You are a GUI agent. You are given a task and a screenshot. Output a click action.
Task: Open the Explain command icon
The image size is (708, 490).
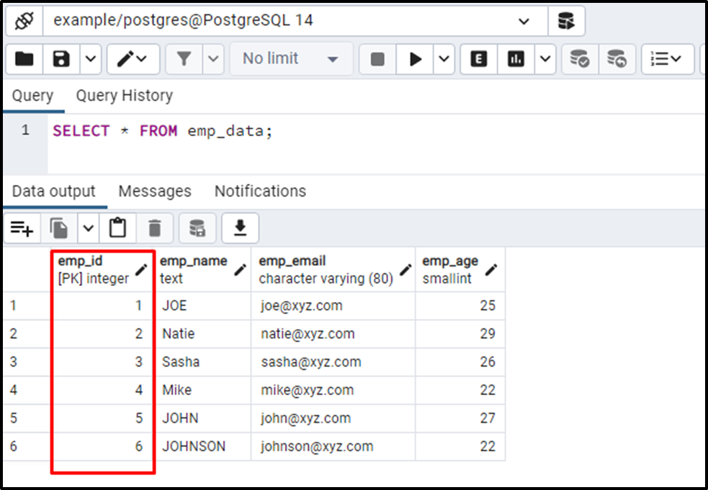click(x=478, y=59)
